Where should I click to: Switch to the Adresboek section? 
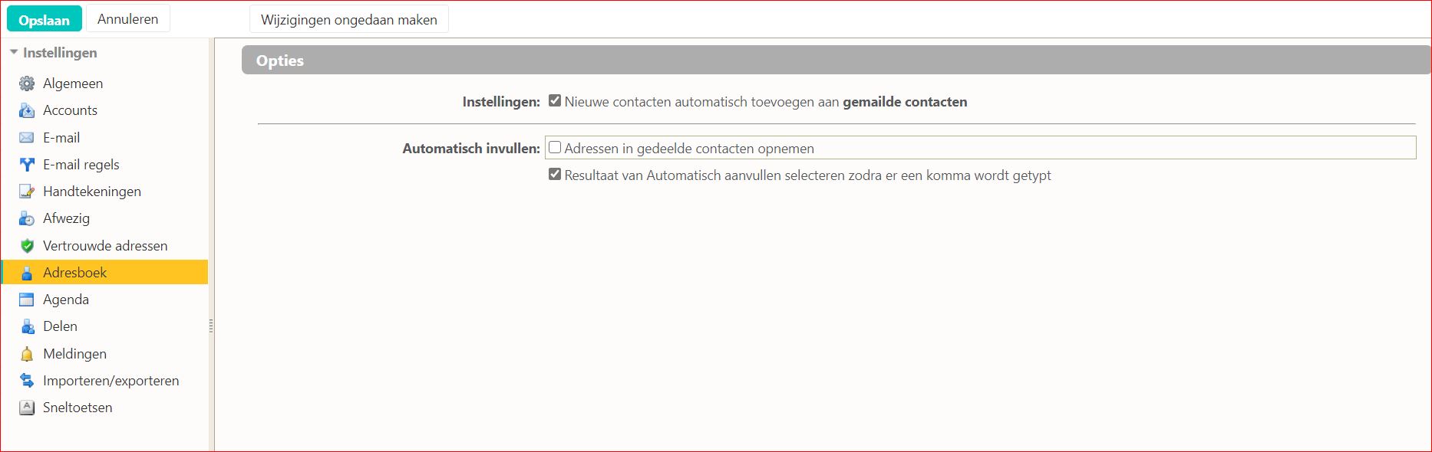click(x=74, y=272)
